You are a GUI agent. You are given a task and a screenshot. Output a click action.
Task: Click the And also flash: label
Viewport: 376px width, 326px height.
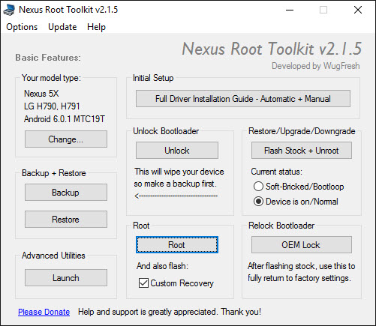click(x=162, y=266)
